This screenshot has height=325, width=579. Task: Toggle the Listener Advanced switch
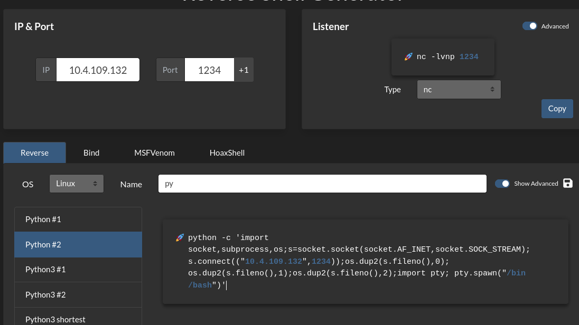(x=529, y=26)
